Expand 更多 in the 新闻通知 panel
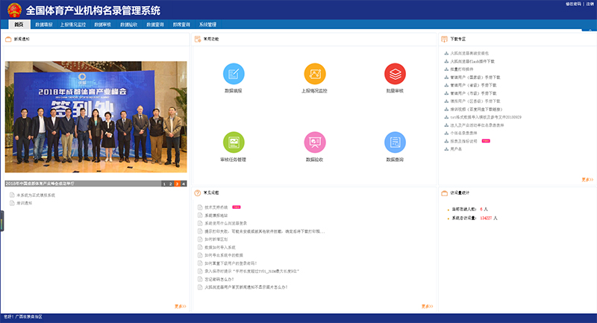The width and height of the screenshot is (597, 323). (x=180, y=306)
